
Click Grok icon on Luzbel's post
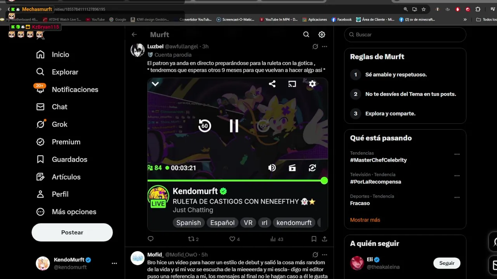click(x=315, y=46)
